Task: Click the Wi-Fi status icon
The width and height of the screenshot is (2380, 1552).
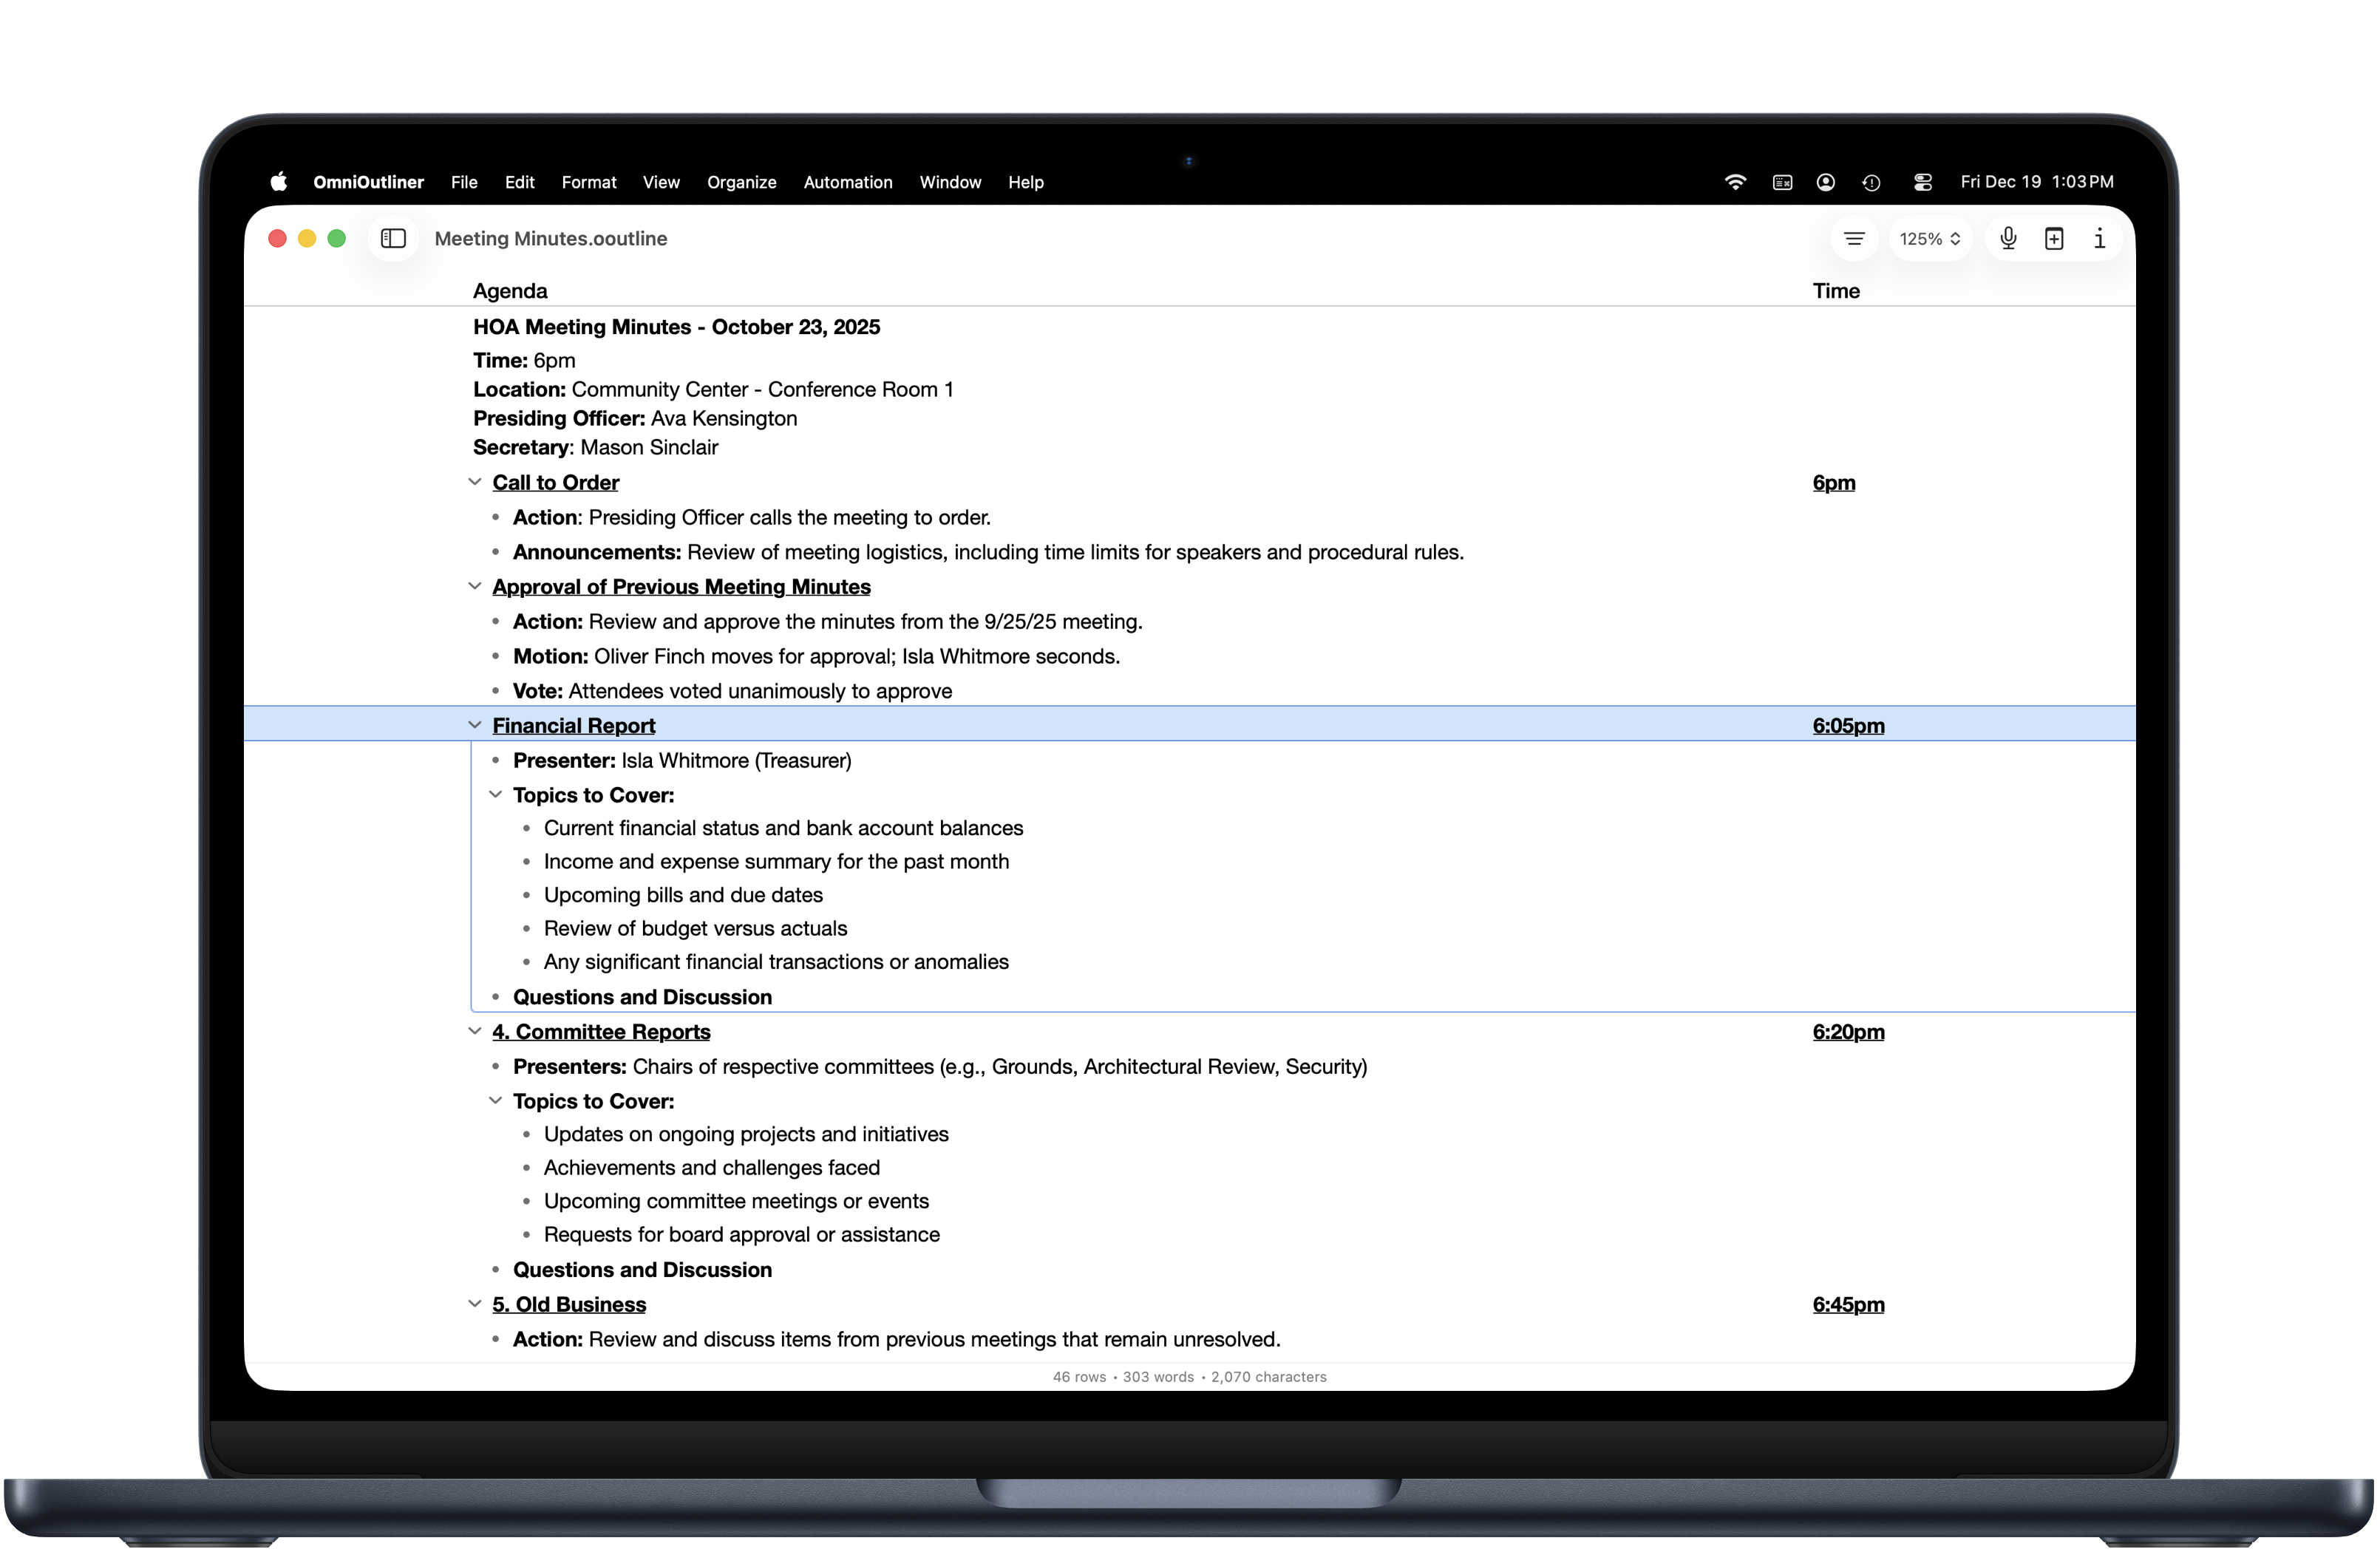Action: [x=1735, y=182]
